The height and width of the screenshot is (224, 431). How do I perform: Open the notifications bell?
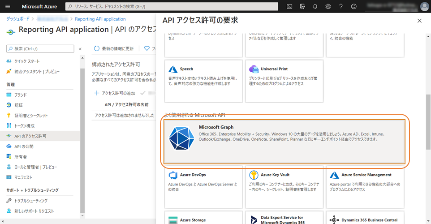click(x=315, y=6)
